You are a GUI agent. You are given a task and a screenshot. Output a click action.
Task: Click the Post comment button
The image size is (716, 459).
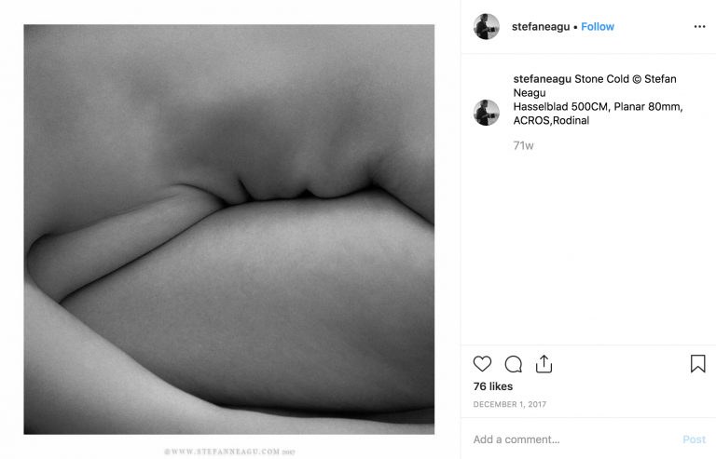click(x=694, y=439)
